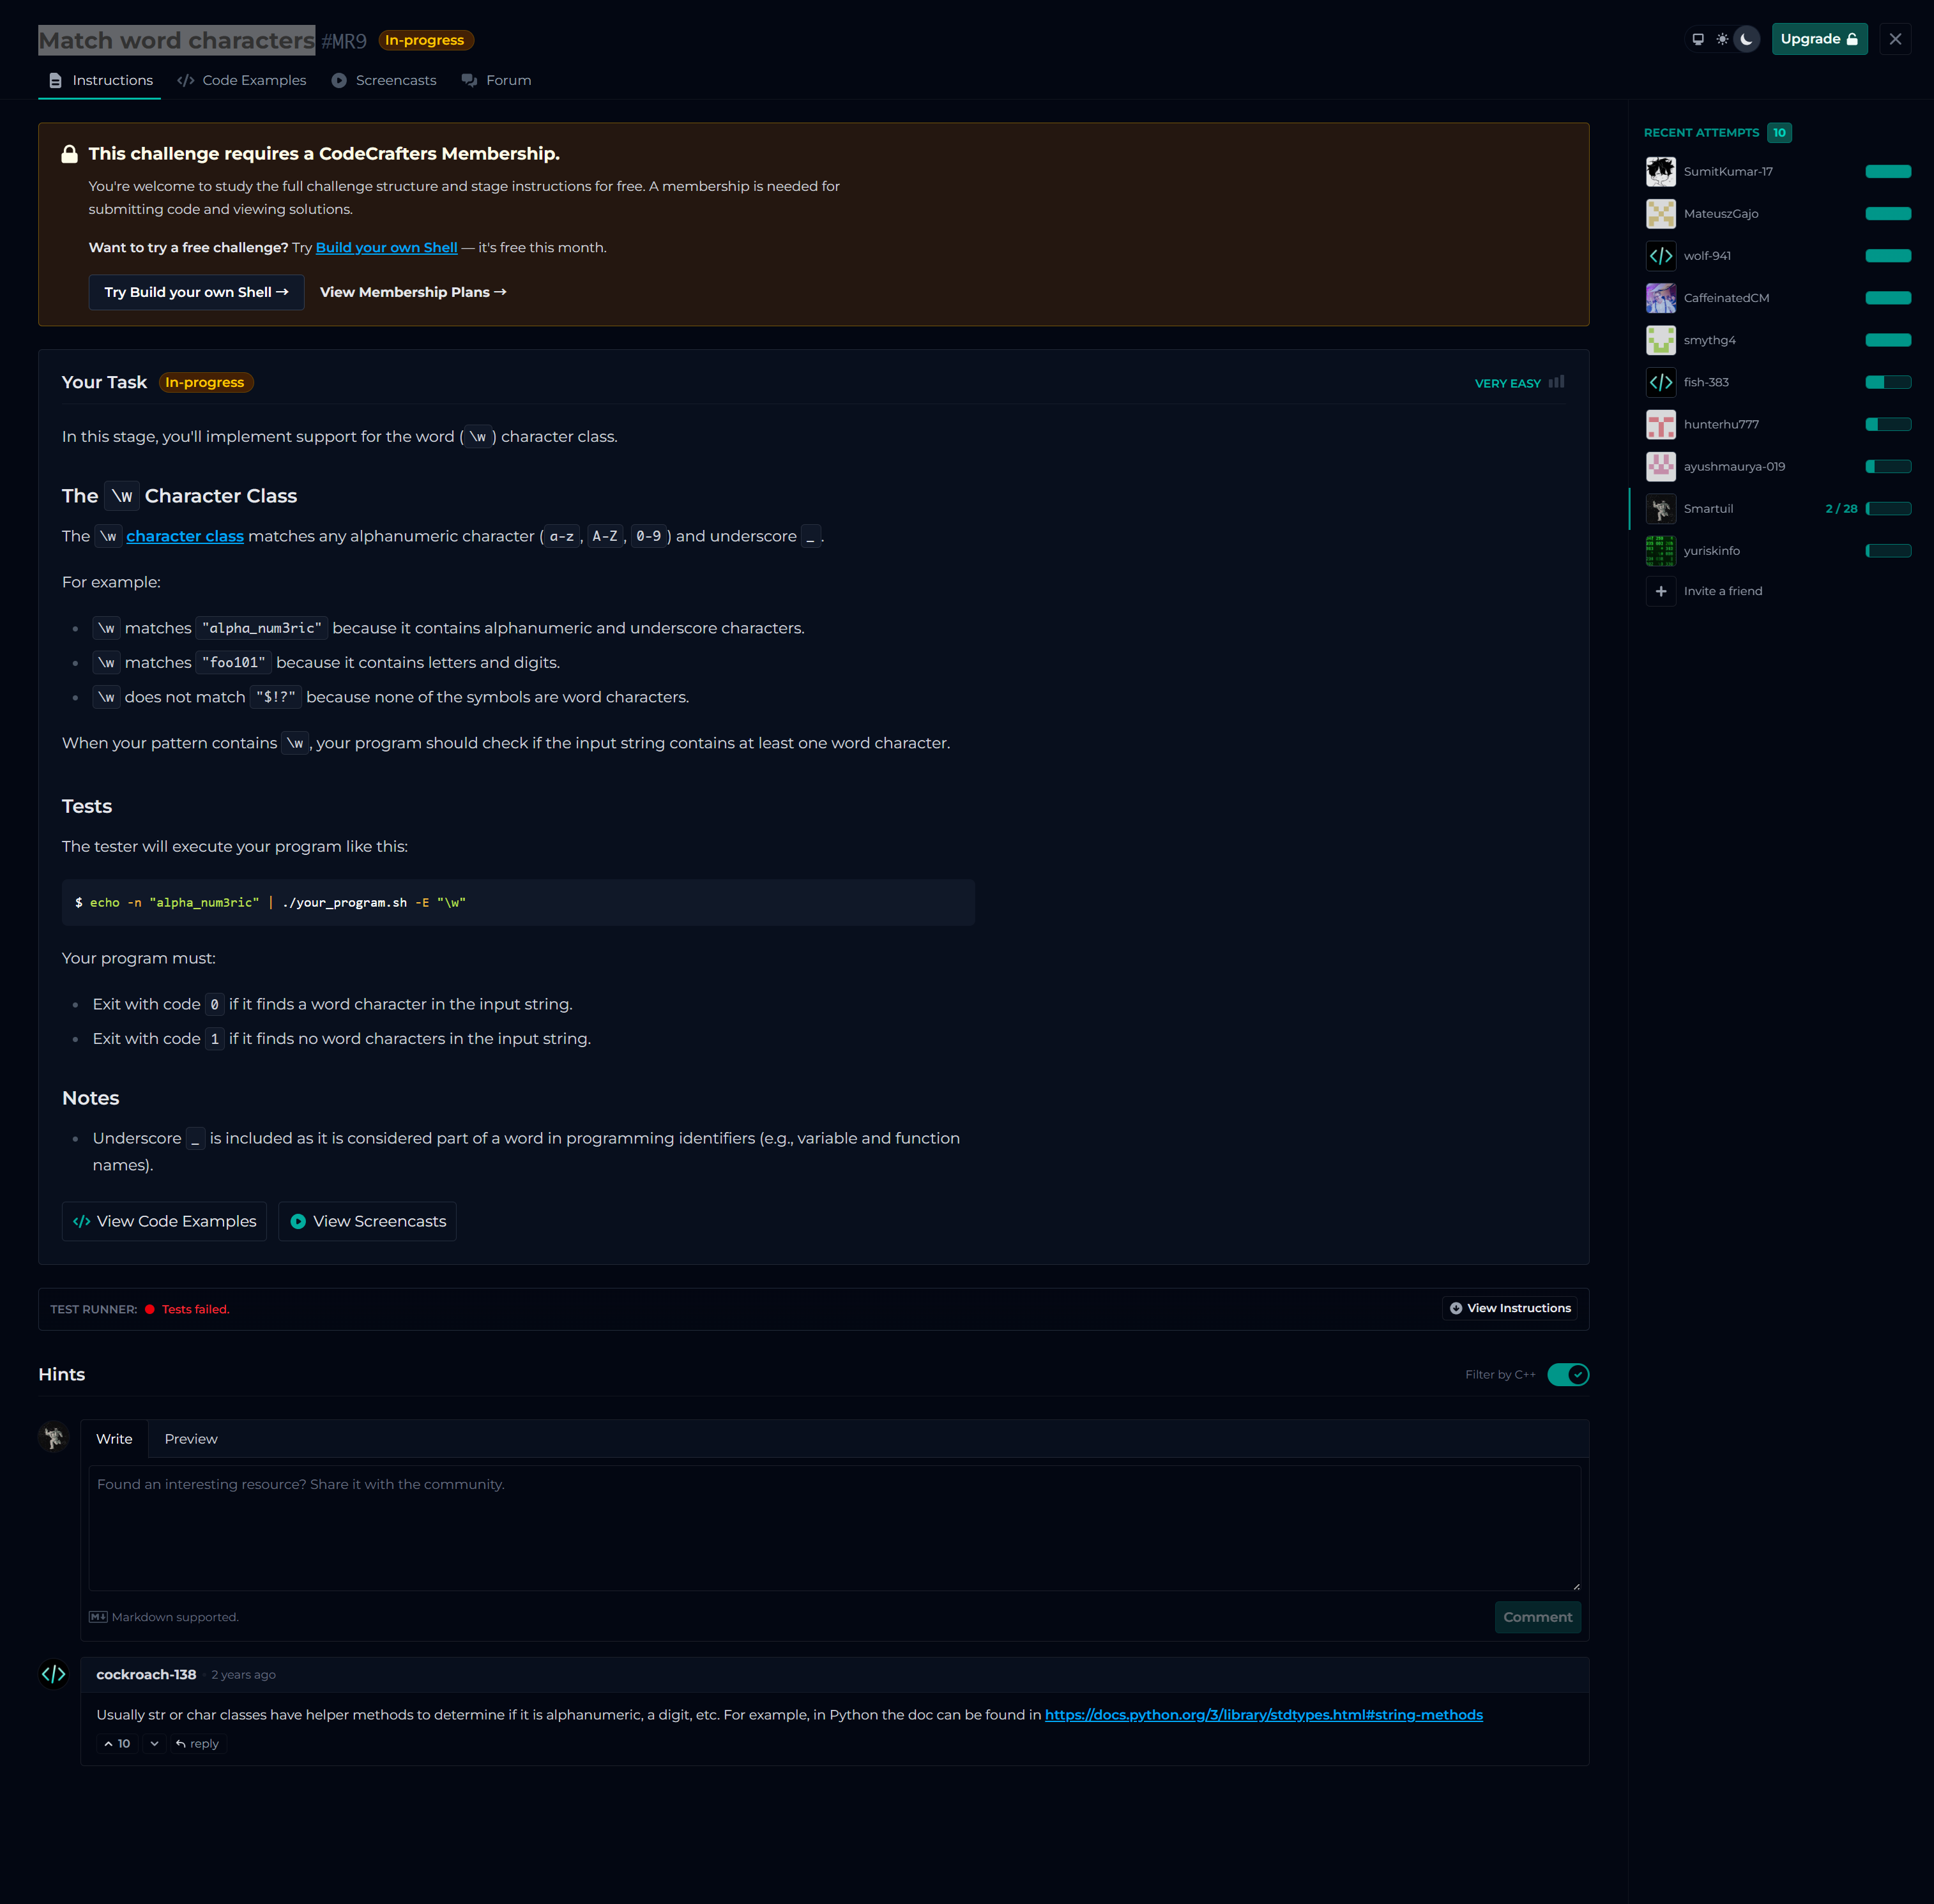
Task: Toggle the Filter by C++ switch
Action: point(1567,1374)
